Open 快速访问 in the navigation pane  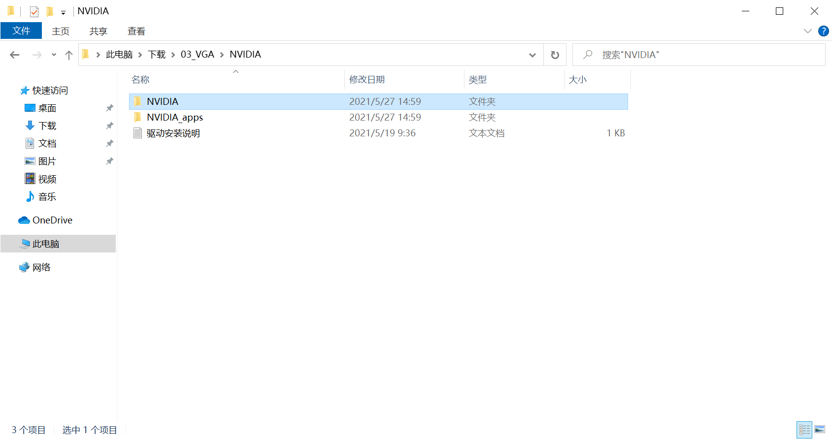click(50, 91)
